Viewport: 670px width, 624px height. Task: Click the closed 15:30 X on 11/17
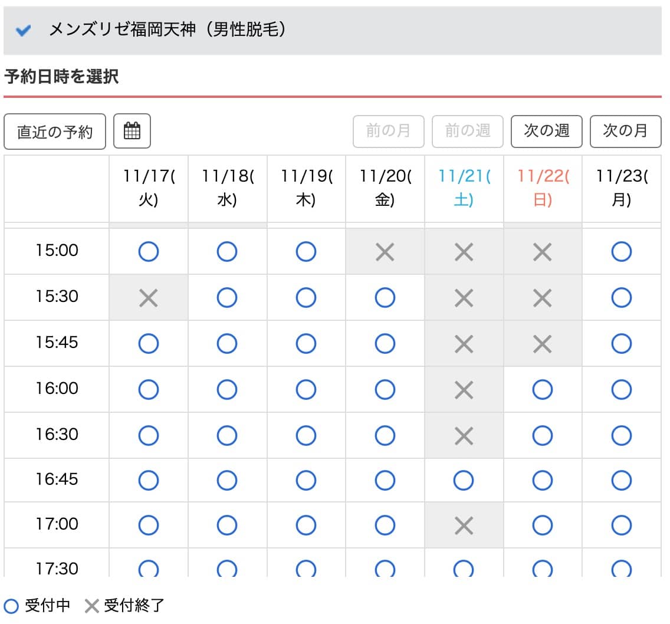148,298
